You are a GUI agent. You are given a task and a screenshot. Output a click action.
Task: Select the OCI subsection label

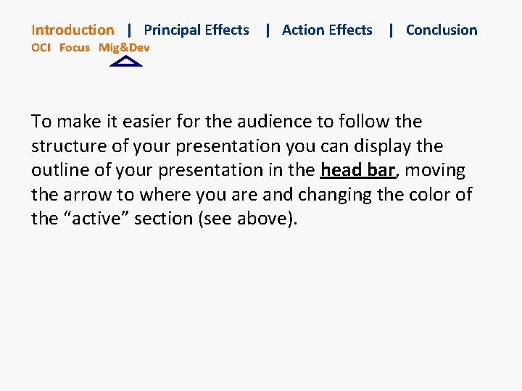(41, 48)
